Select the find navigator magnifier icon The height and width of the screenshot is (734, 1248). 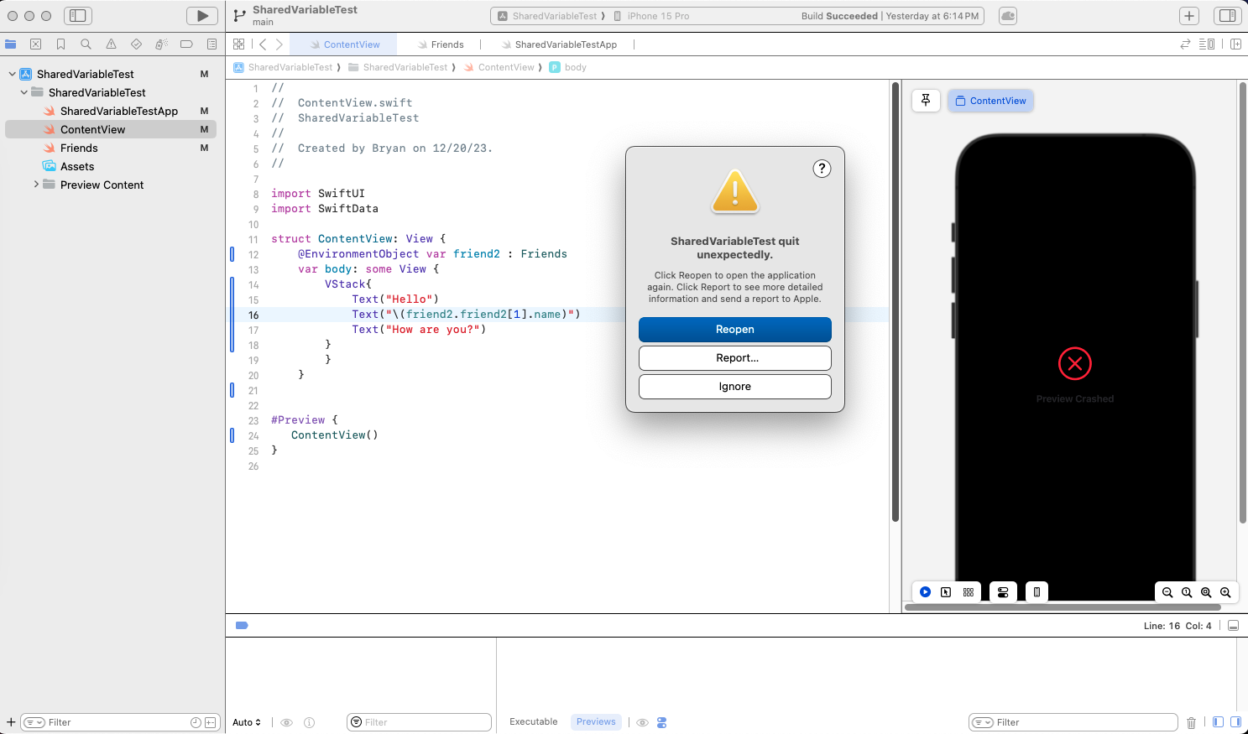point(86,44)
